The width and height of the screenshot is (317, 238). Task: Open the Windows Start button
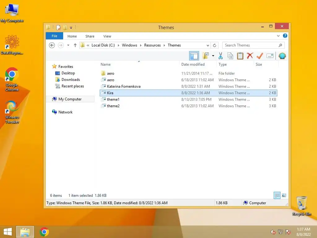(8, 232)
